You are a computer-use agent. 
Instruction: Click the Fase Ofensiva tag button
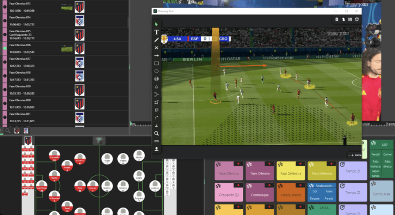[x=229, y=171]
